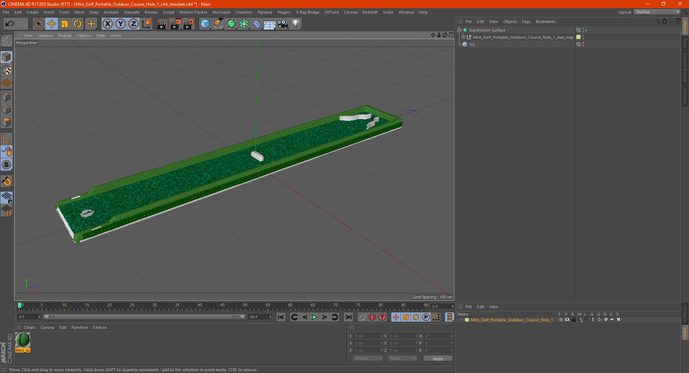Activate the Move tool icon
This screenshot has height=373, width=689.
(52, 24)
